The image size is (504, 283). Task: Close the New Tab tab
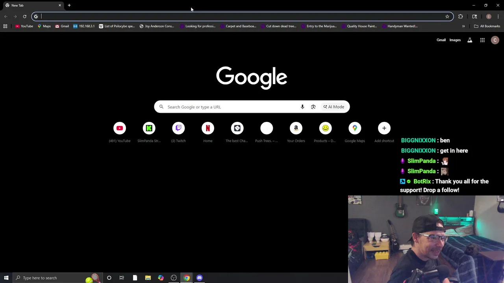[60, 6]
